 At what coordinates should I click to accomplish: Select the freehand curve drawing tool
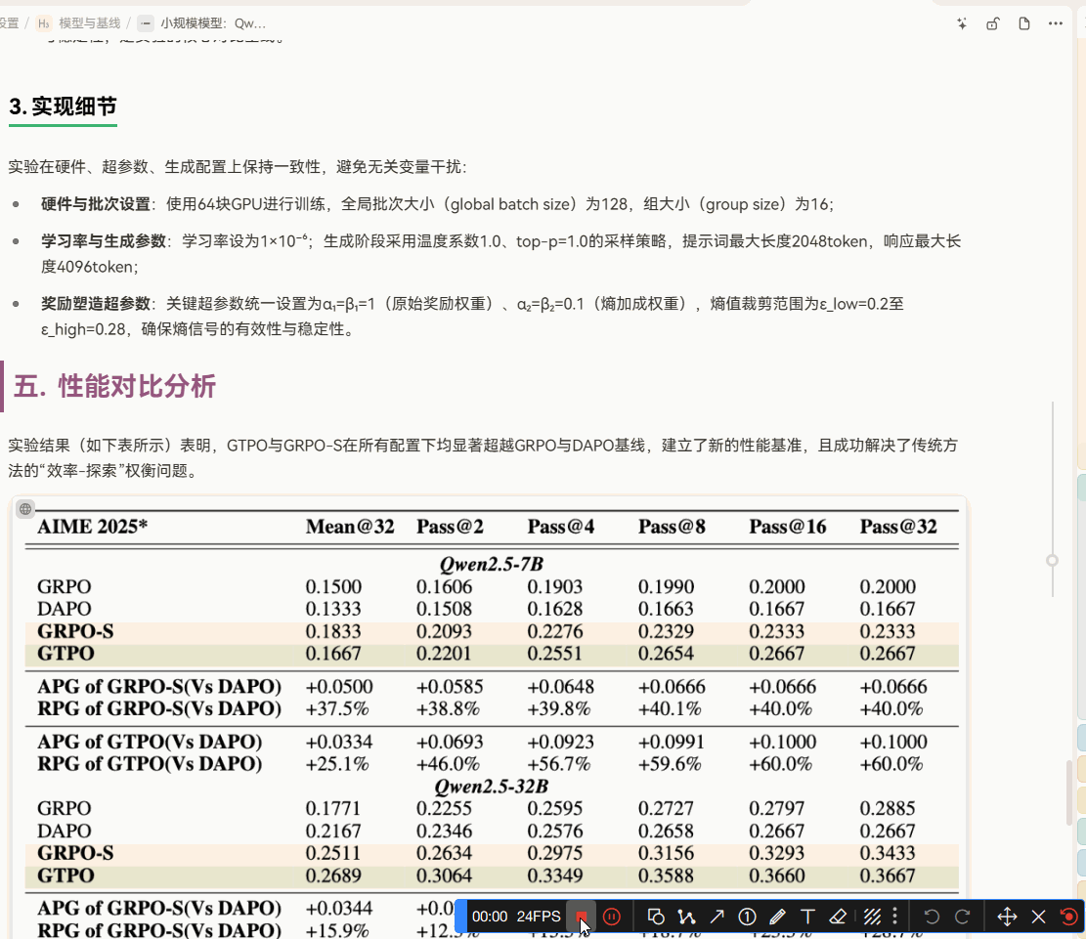[x=686, y=917]
